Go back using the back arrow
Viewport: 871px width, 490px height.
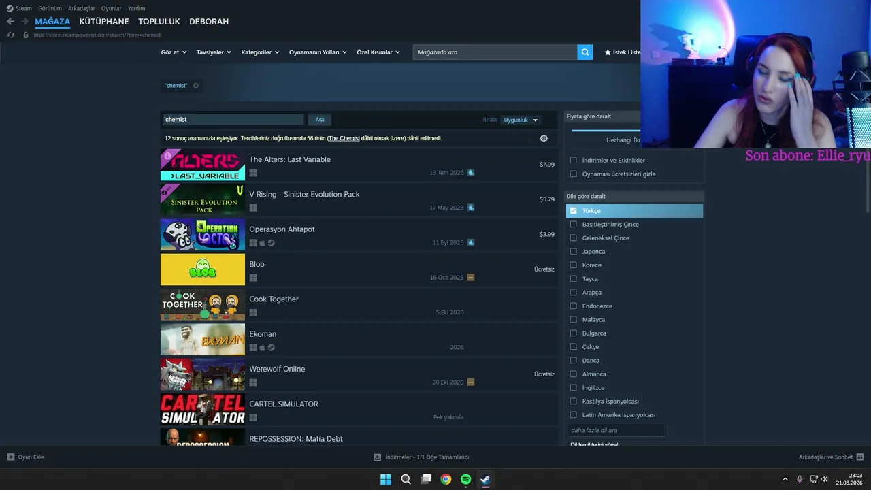(10, 22)
